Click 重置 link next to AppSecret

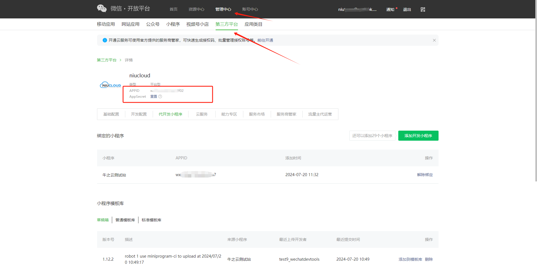click(154, 97)
